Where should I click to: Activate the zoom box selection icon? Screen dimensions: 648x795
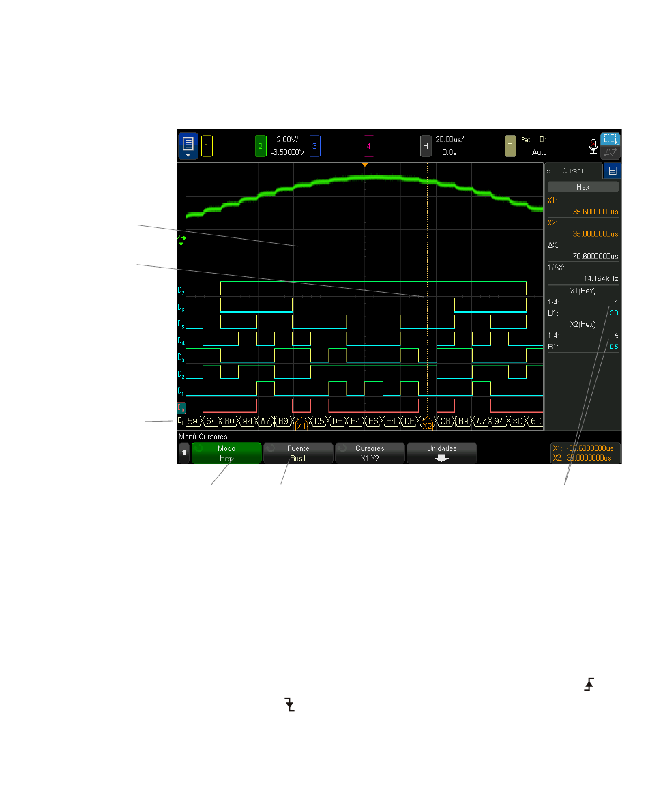610,139
